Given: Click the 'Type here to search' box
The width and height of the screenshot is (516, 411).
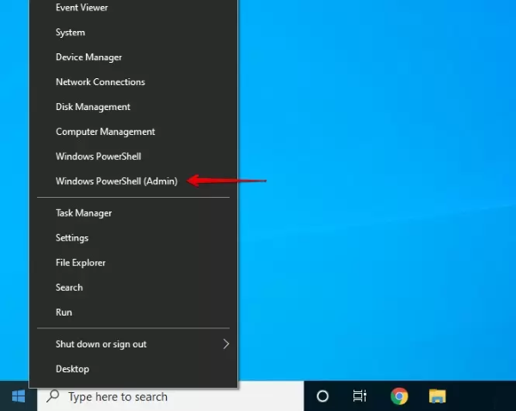Looking at the screenshot, I should click(x=170, y=396).
